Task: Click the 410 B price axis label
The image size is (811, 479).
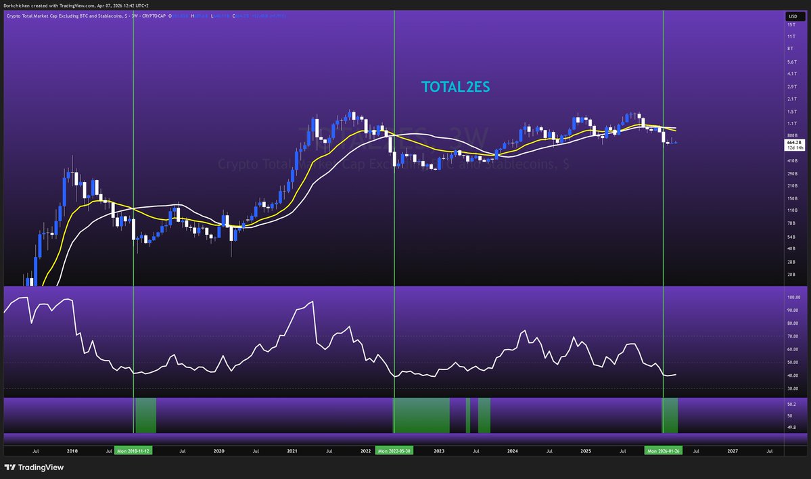Action: [x=792, y=161]
